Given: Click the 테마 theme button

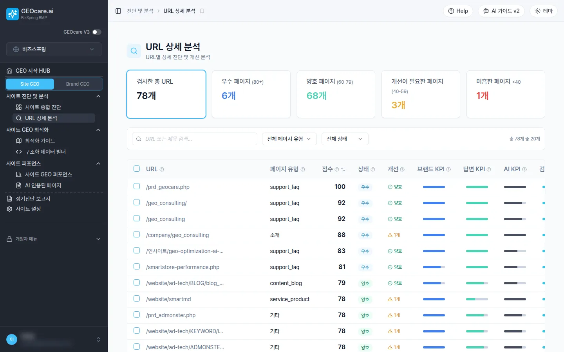Looking at the screenshot, I should pyautogui.click(x=544, y=11).
